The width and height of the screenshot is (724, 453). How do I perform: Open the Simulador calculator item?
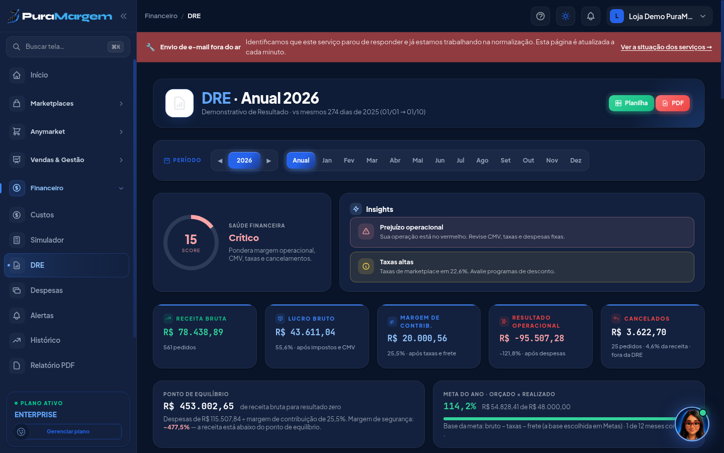[x=66, y=240]
